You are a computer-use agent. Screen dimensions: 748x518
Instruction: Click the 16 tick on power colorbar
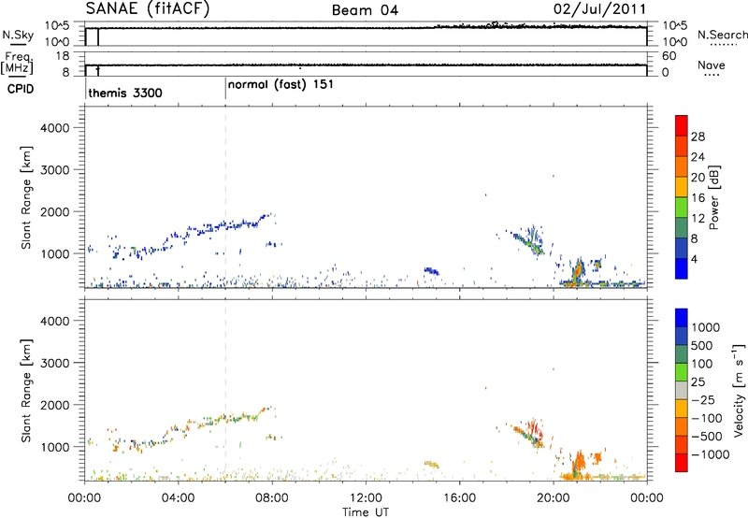(x=698, y=198)
